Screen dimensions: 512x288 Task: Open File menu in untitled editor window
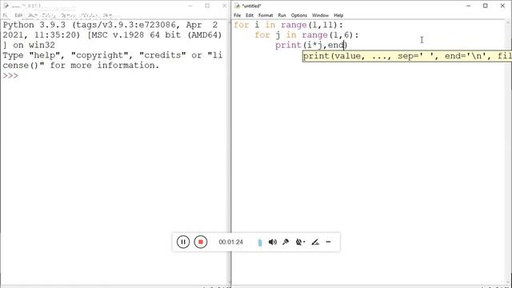point(238,15)
